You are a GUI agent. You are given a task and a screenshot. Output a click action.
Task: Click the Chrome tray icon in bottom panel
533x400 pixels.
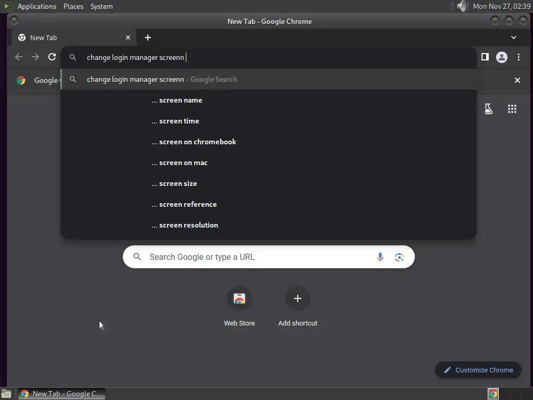[493, 394]
